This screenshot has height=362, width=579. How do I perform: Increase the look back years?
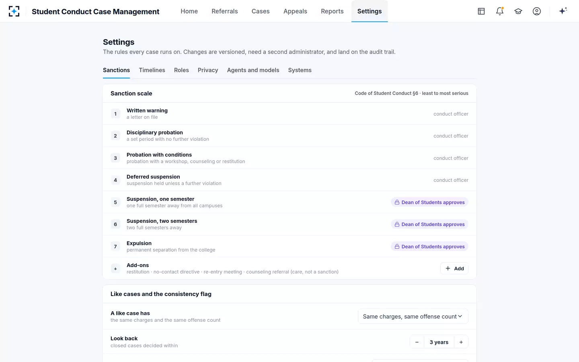click(x=461, y=342)
